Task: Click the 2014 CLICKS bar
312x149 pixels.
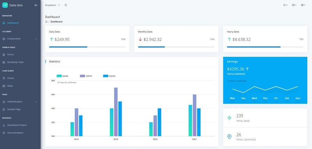Action: coord(81,126)
